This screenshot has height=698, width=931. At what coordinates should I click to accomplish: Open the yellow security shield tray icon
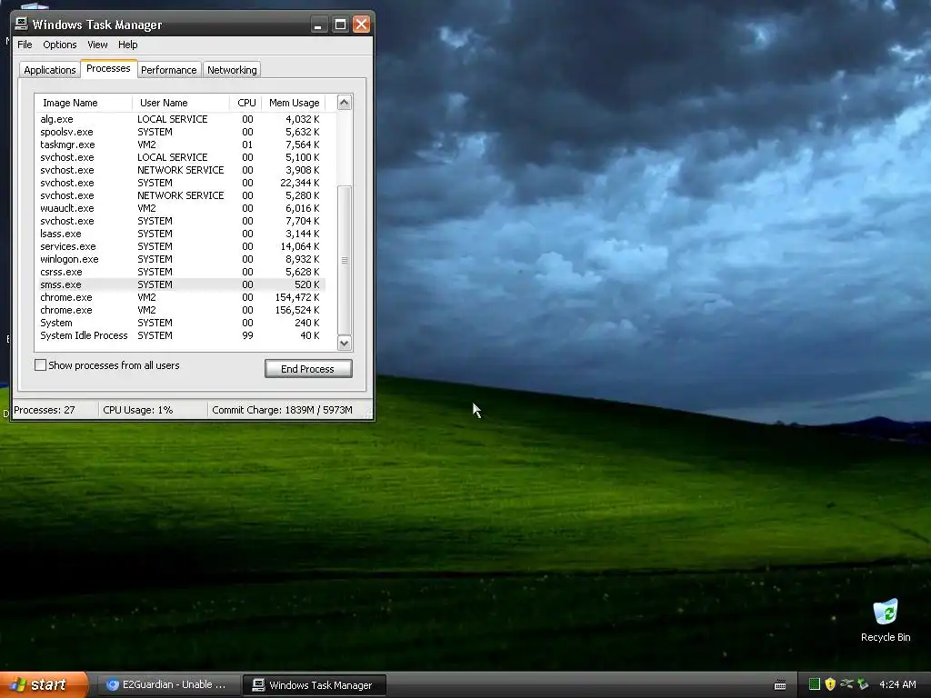830,684
